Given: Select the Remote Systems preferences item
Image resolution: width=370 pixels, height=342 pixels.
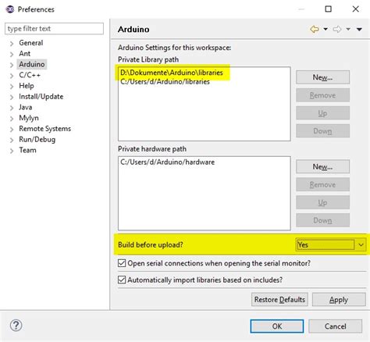Looking at the screenshot, I should (x=44, y=129).
